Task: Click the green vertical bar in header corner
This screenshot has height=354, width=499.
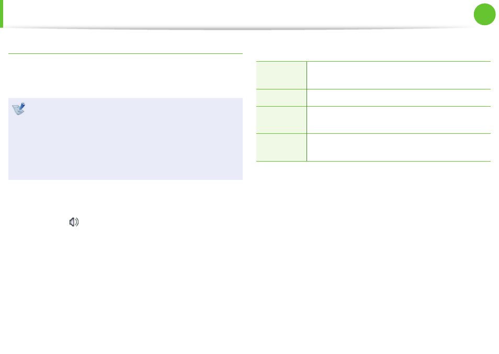Action: (2, 14)
